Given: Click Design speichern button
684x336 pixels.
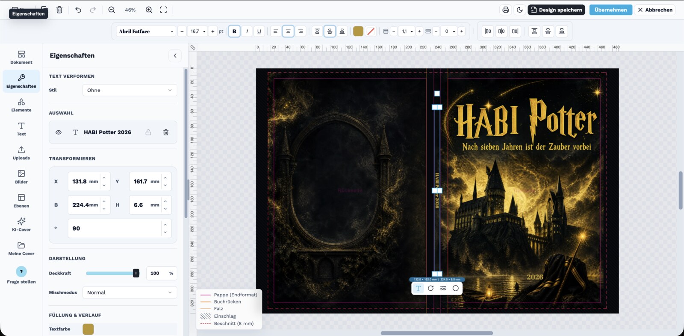Looking at the screenshot, I should tap(556, 10).
